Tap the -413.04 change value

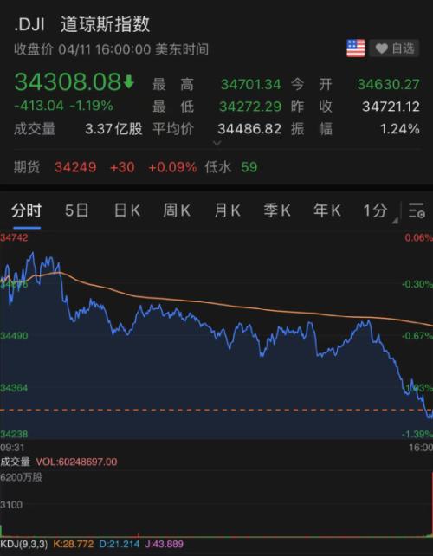pyautogui.click(x=39, y=106)
